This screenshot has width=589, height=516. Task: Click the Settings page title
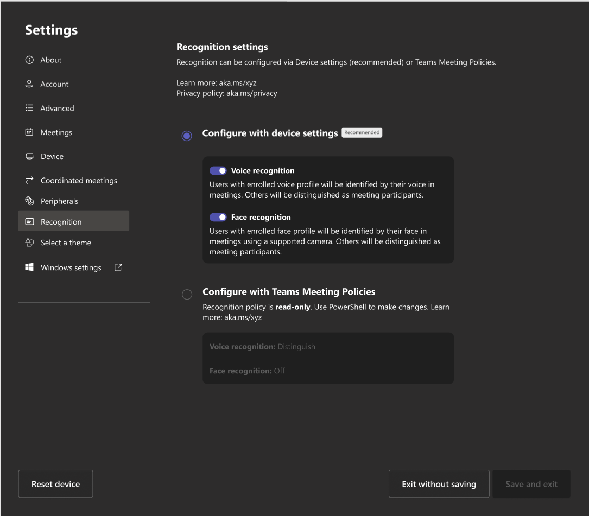[52, 30]
